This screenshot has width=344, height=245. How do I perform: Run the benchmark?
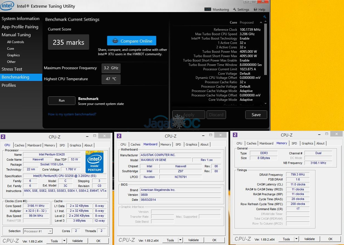(62, 101)
